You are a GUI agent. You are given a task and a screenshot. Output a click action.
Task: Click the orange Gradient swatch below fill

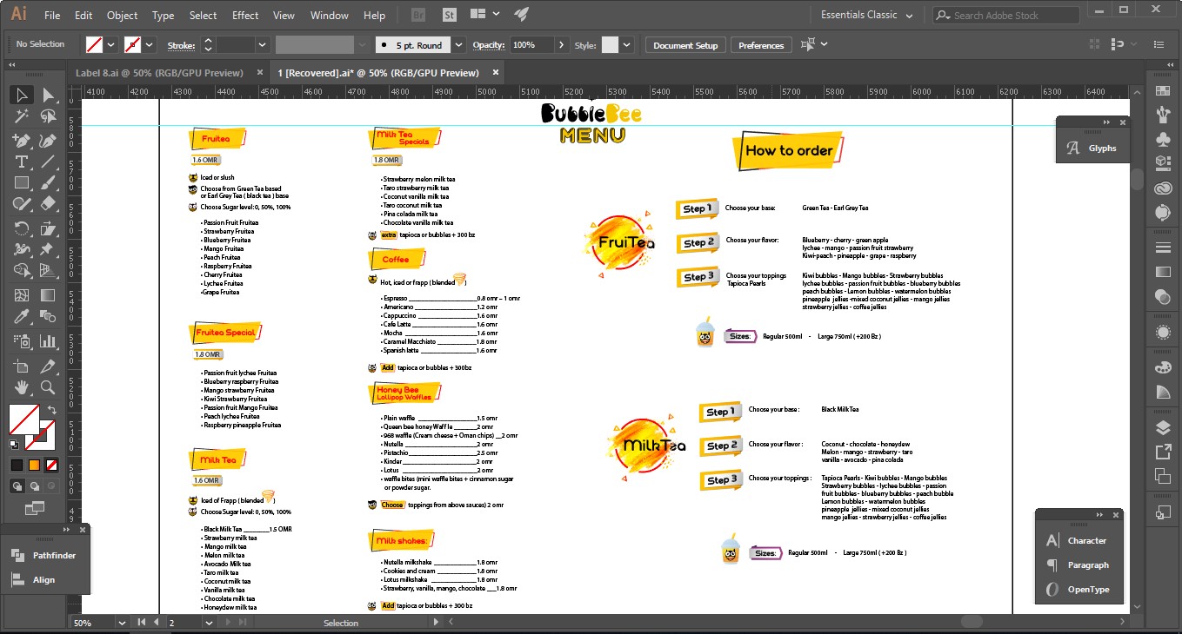[x=34, y=465]
